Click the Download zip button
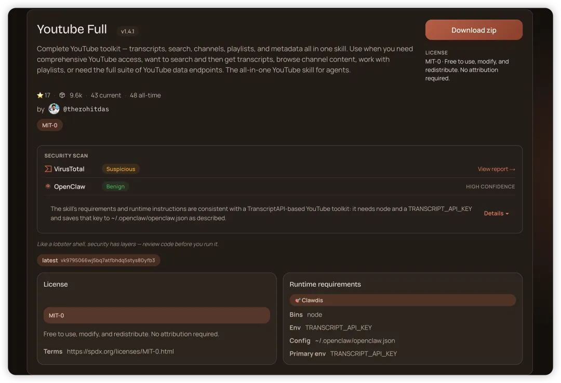This screenshot has height=383, width=561. coord(474,30)
